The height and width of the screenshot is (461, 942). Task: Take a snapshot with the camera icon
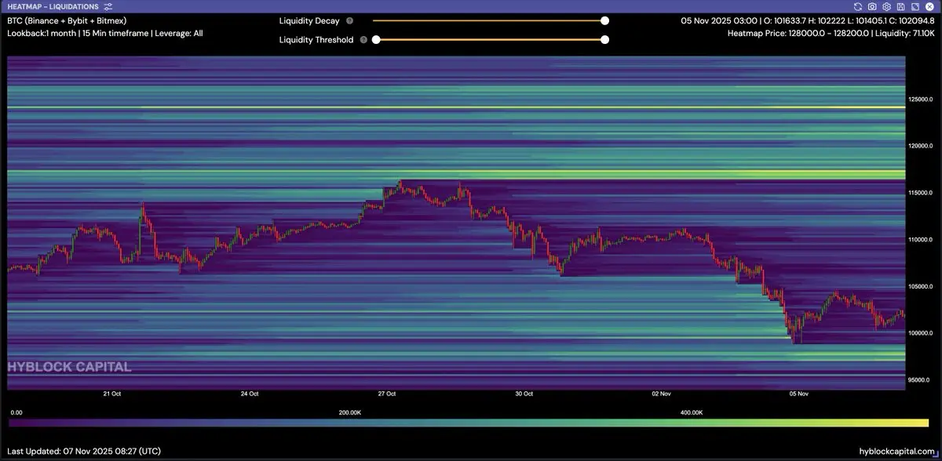pos(872,6)
